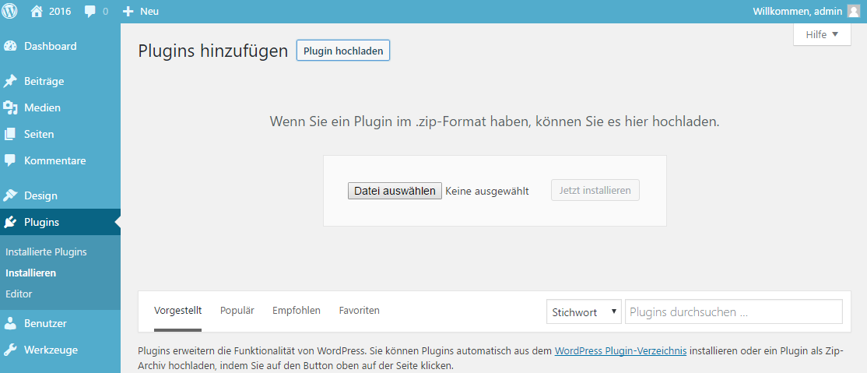Click the Werkzeuge wrench icon
The height and width of the screenshot is (373, 867).
[10, 350]
